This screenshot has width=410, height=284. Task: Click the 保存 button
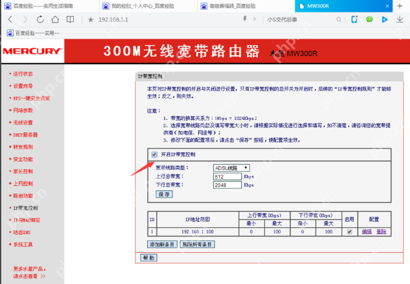(164, 194)
